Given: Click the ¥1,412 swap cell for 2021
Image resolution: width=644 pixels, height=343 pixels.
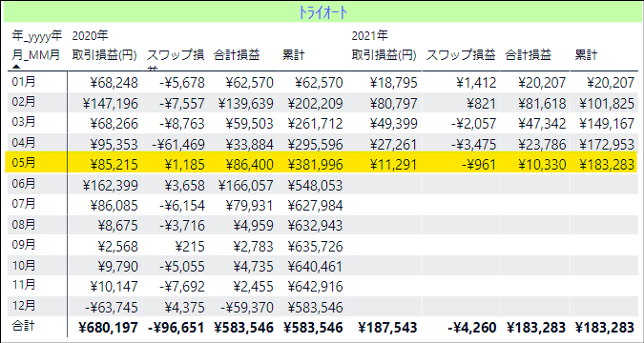Looking at the screenshot, I should click(476, 83).
